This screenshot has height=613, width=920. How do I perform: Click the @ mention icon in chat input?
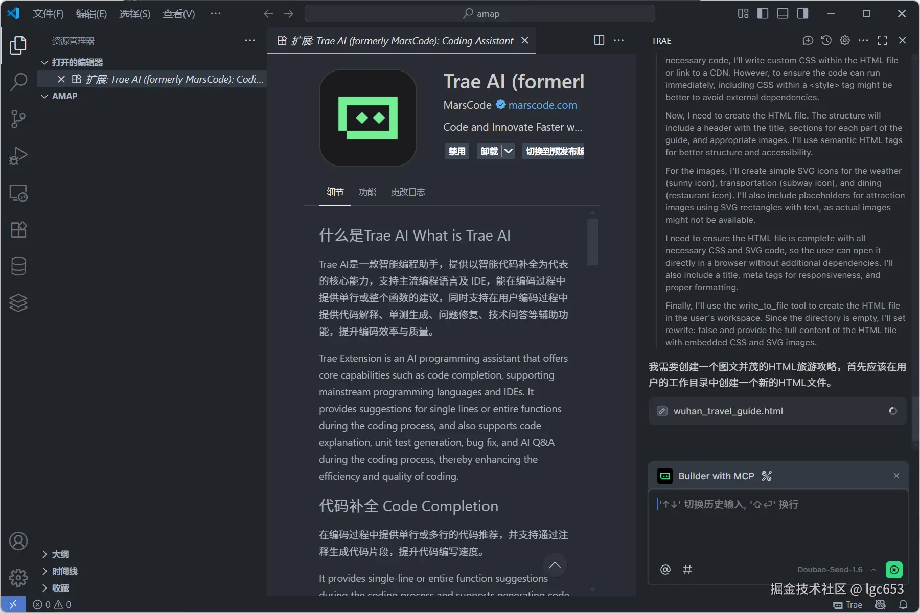tap(665, 570)
